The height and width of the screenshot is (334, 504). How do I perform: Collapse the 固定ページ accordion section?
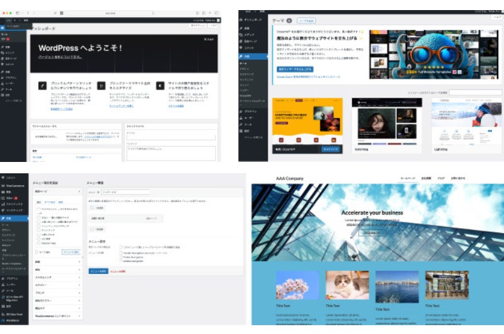coord(57,192)
